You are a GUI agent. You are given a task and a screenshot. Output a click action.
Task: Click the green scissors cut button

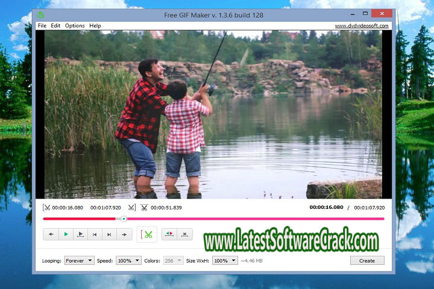coord(147,234)
